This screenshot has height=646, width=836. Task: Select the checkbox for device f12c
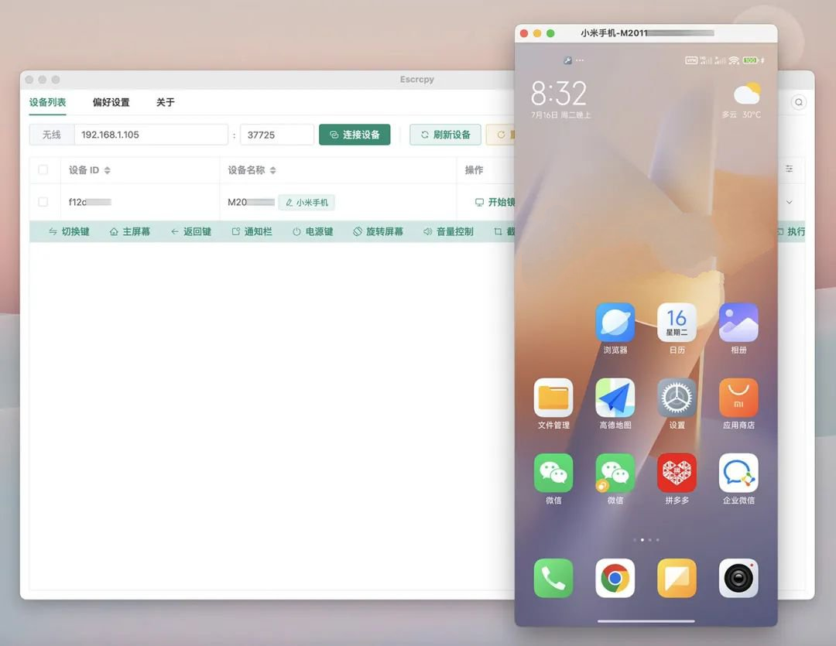[x=43, y=201]
